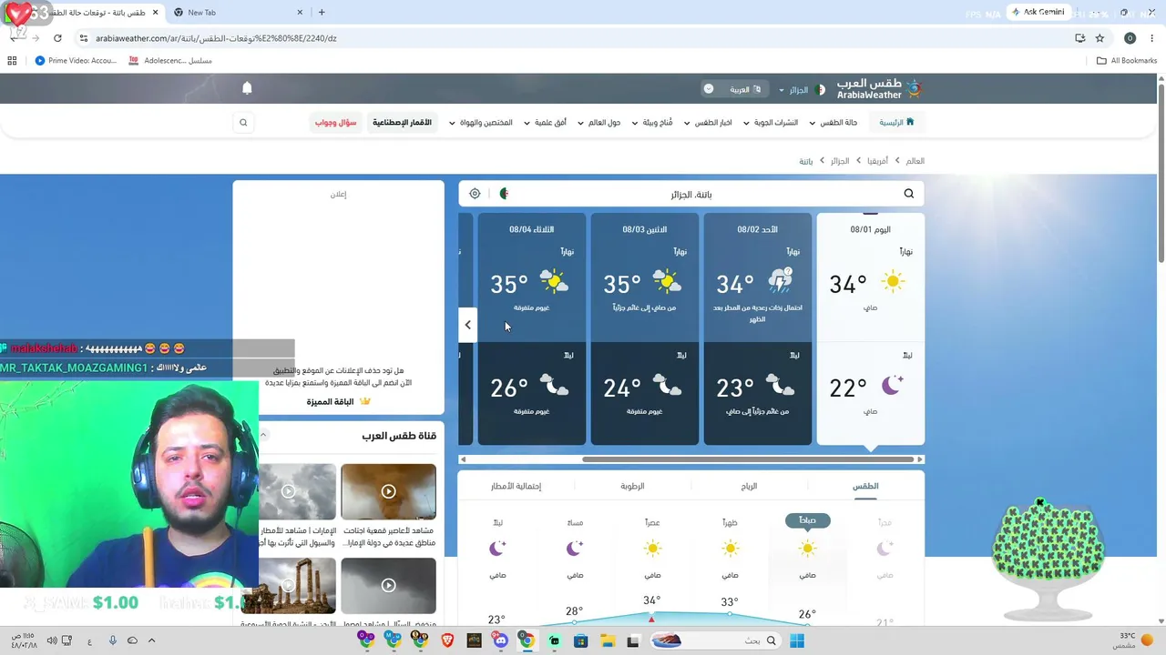The image size is (1166, 655).
Task: Open the ArabiaWeather logo homepage link
Action: (879, 89)
